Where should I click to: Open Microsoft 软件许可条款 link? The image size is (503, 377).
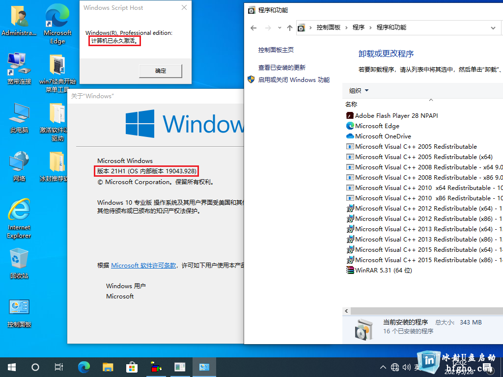[143, 266]
